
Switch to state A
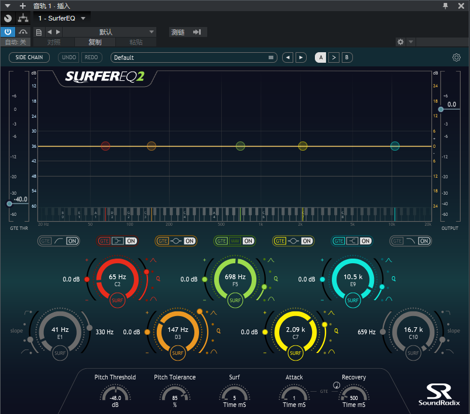(x=320, y=57)
